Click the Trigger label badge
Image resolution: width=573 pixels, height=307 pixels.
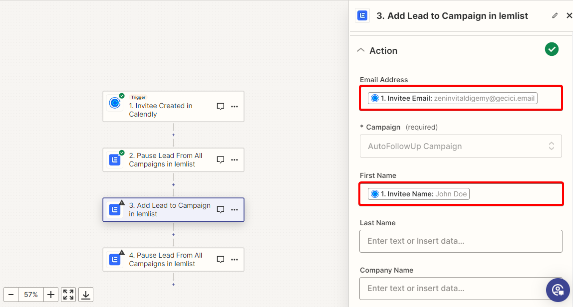(x=138, y=97)
